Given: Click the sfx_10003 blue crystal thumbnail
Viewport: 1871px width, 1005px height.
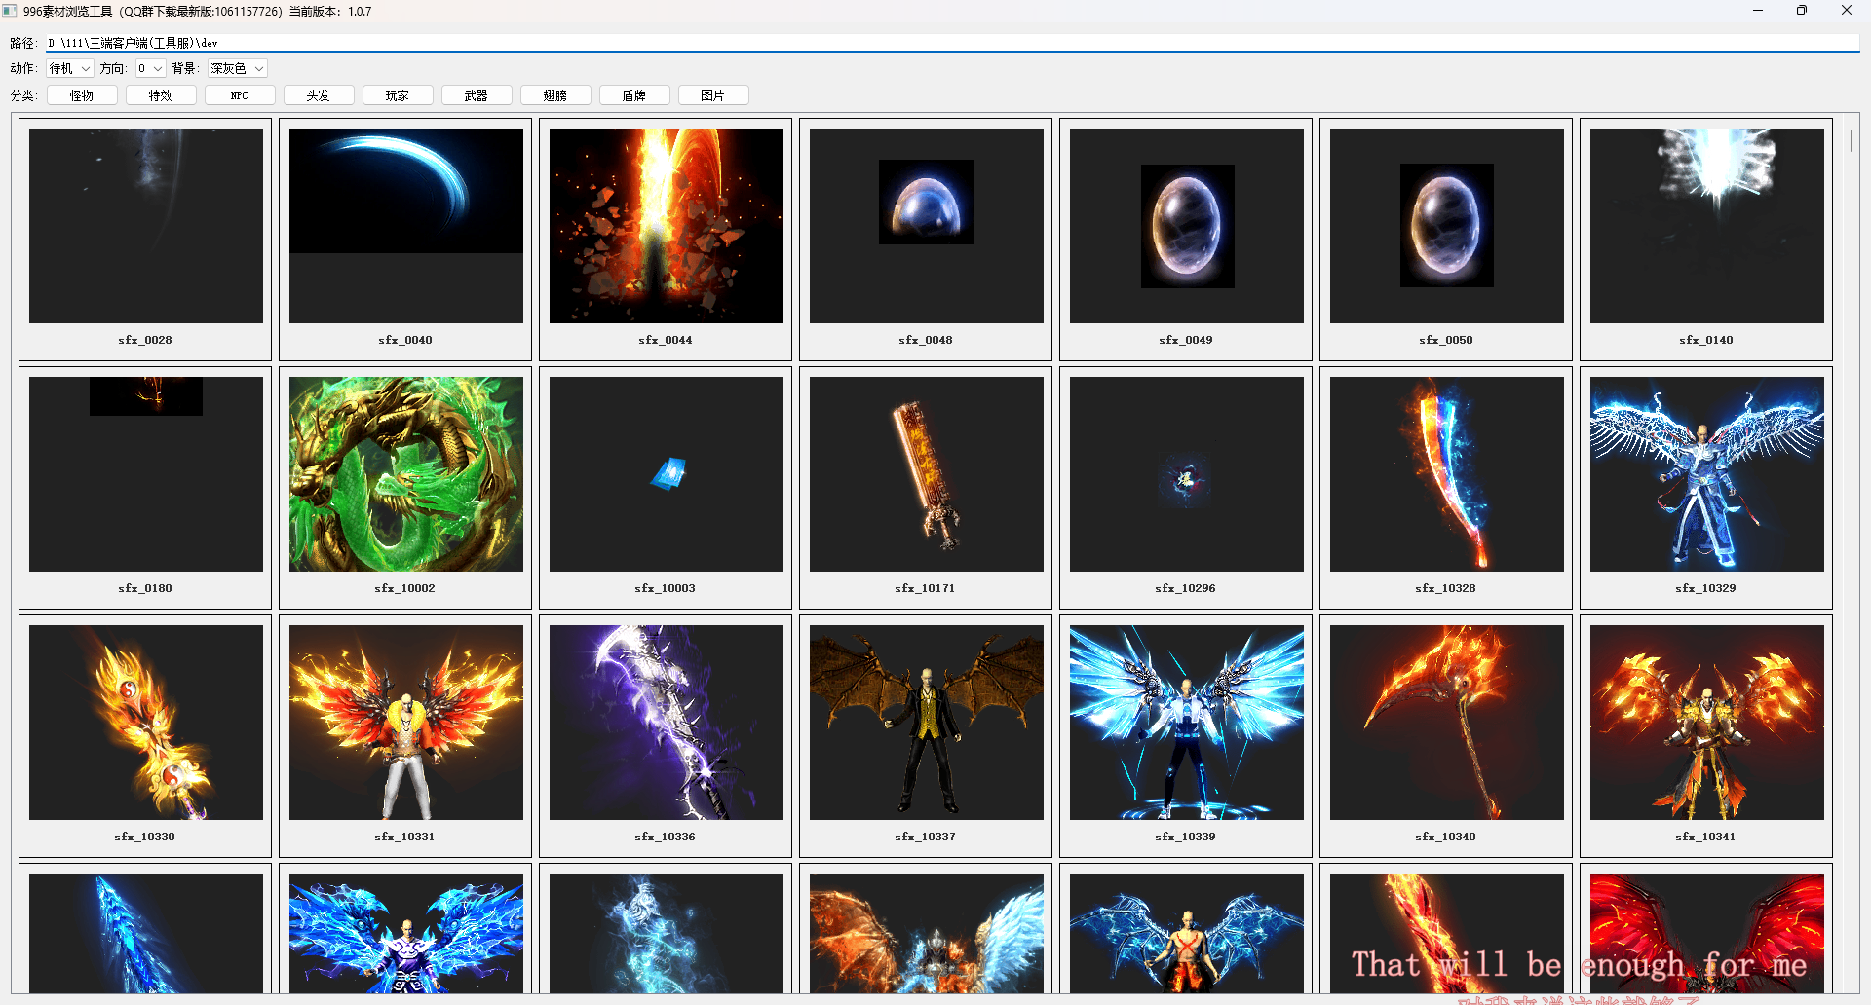Looking at the screenshot, I should 666,474.
